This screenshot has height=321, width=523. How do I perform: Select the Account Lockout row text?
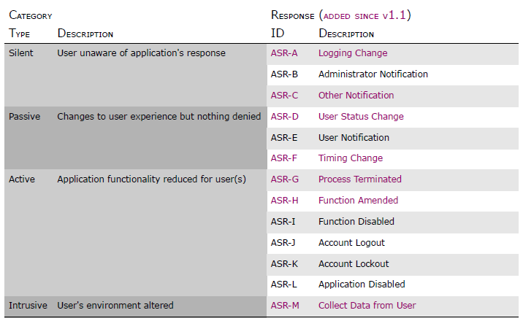[354, 264]
